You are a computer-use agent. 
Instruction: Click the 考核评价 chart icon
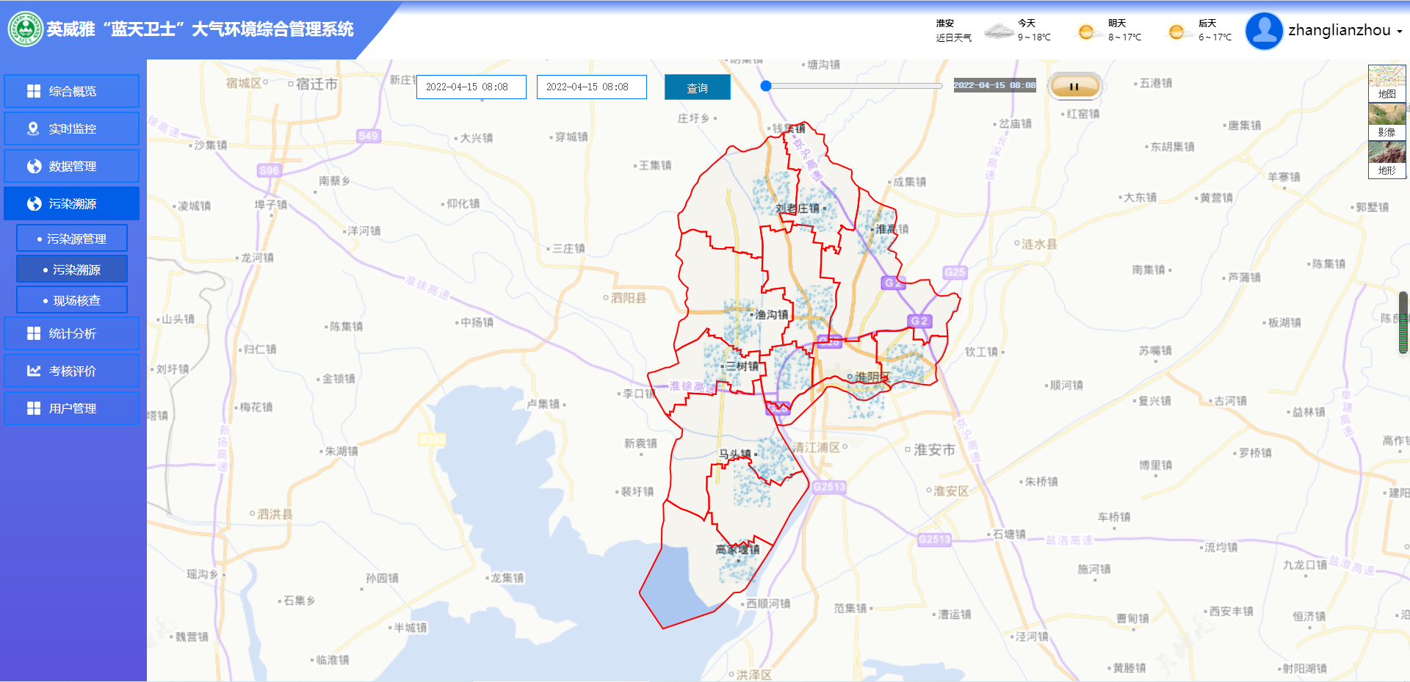[34, 371]
